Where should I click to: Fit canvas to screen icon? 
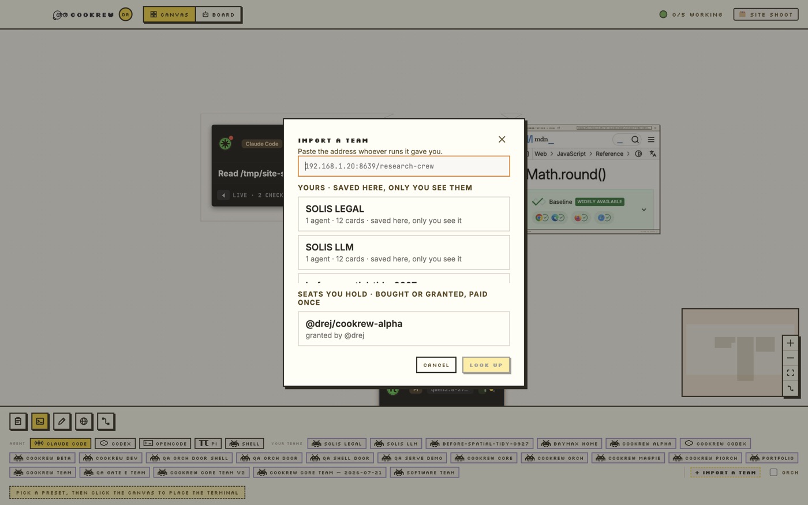pyautogui.click(x=790, y=373)
